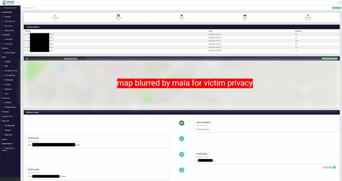342x181 pixels.
Task: Click bell marker left of the right-hand Notificação card
Action: coord(182,154)
